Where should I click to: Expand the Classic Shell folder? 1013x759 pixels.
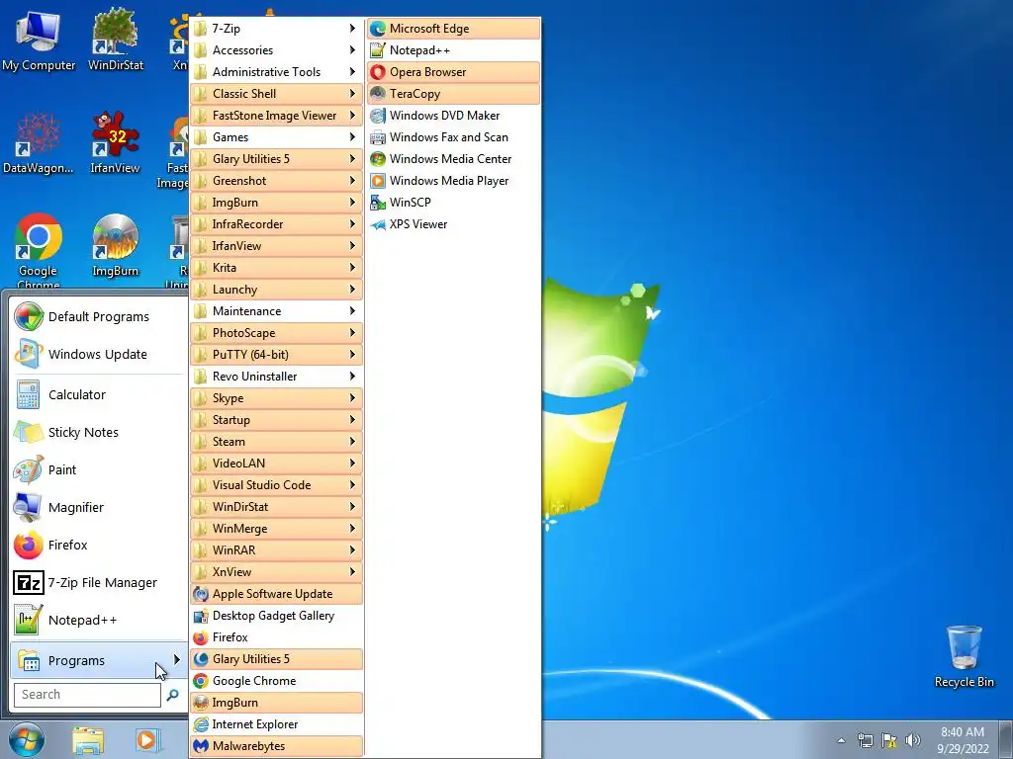277,94
